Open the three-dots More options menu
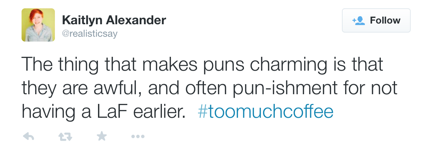This screenshot has width=426, height=142. click(x=138, y=137)
